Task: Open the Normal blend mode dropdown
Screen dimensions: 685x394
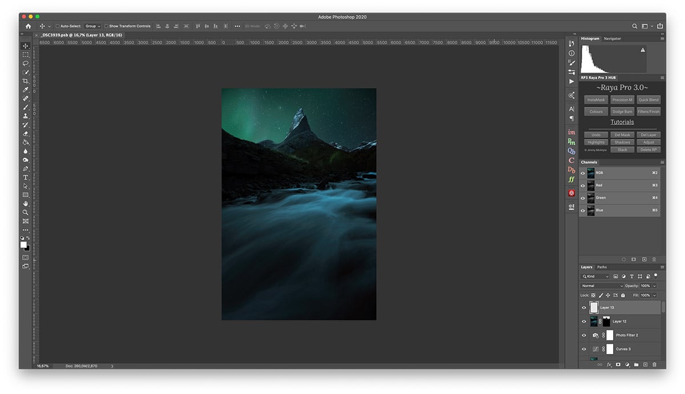Action: click(602, 286)
